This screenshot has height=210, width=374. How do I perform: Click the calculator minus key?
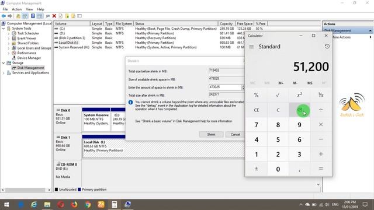pos(321,139)
